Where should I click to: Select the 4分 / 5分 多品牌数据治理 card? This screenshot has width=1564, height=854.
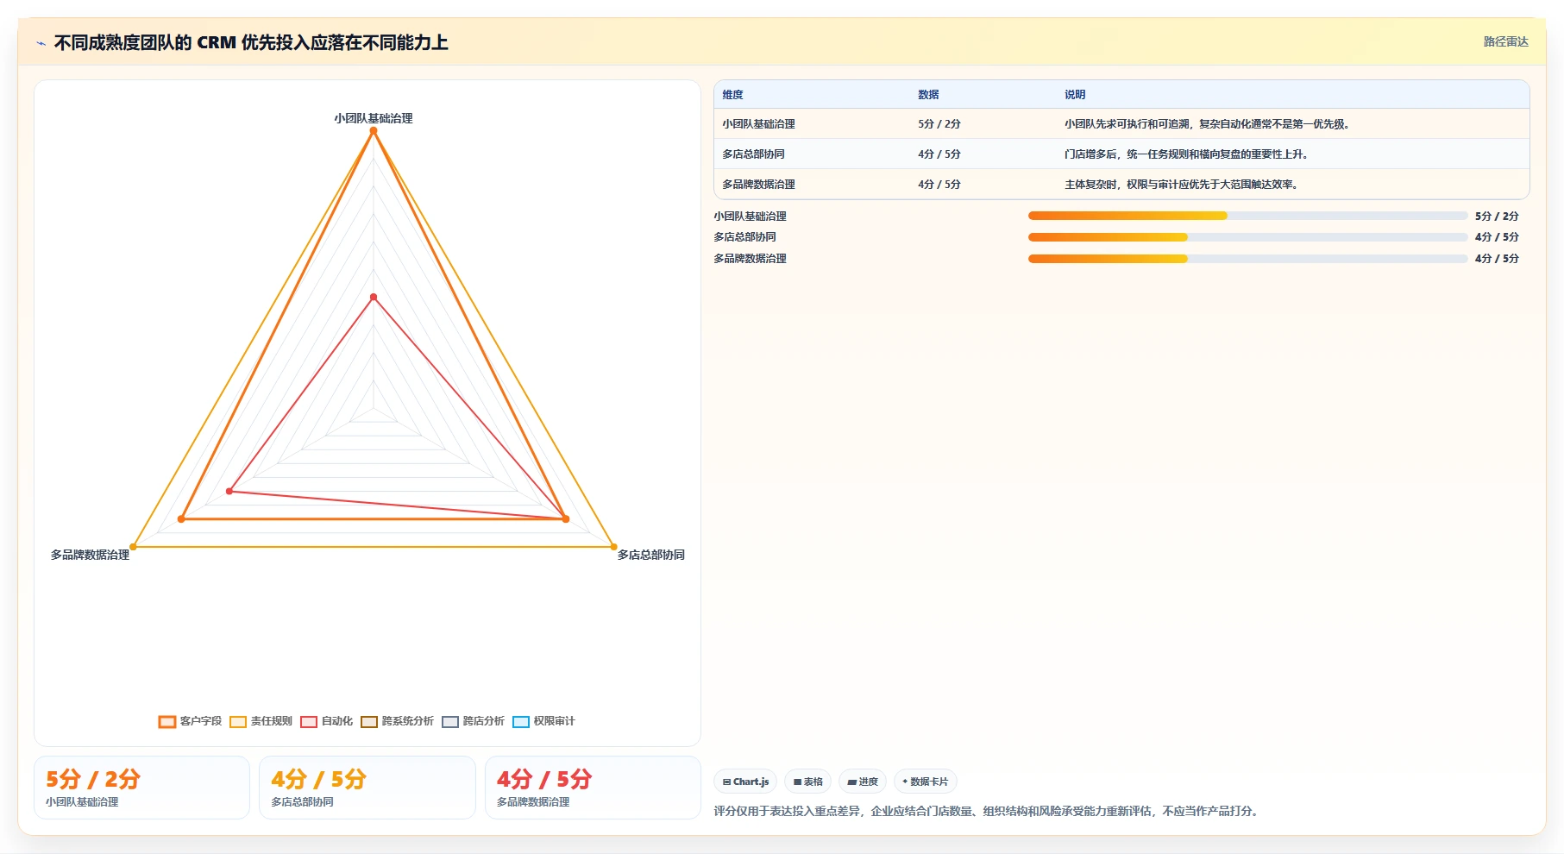[x=593, y=788]
